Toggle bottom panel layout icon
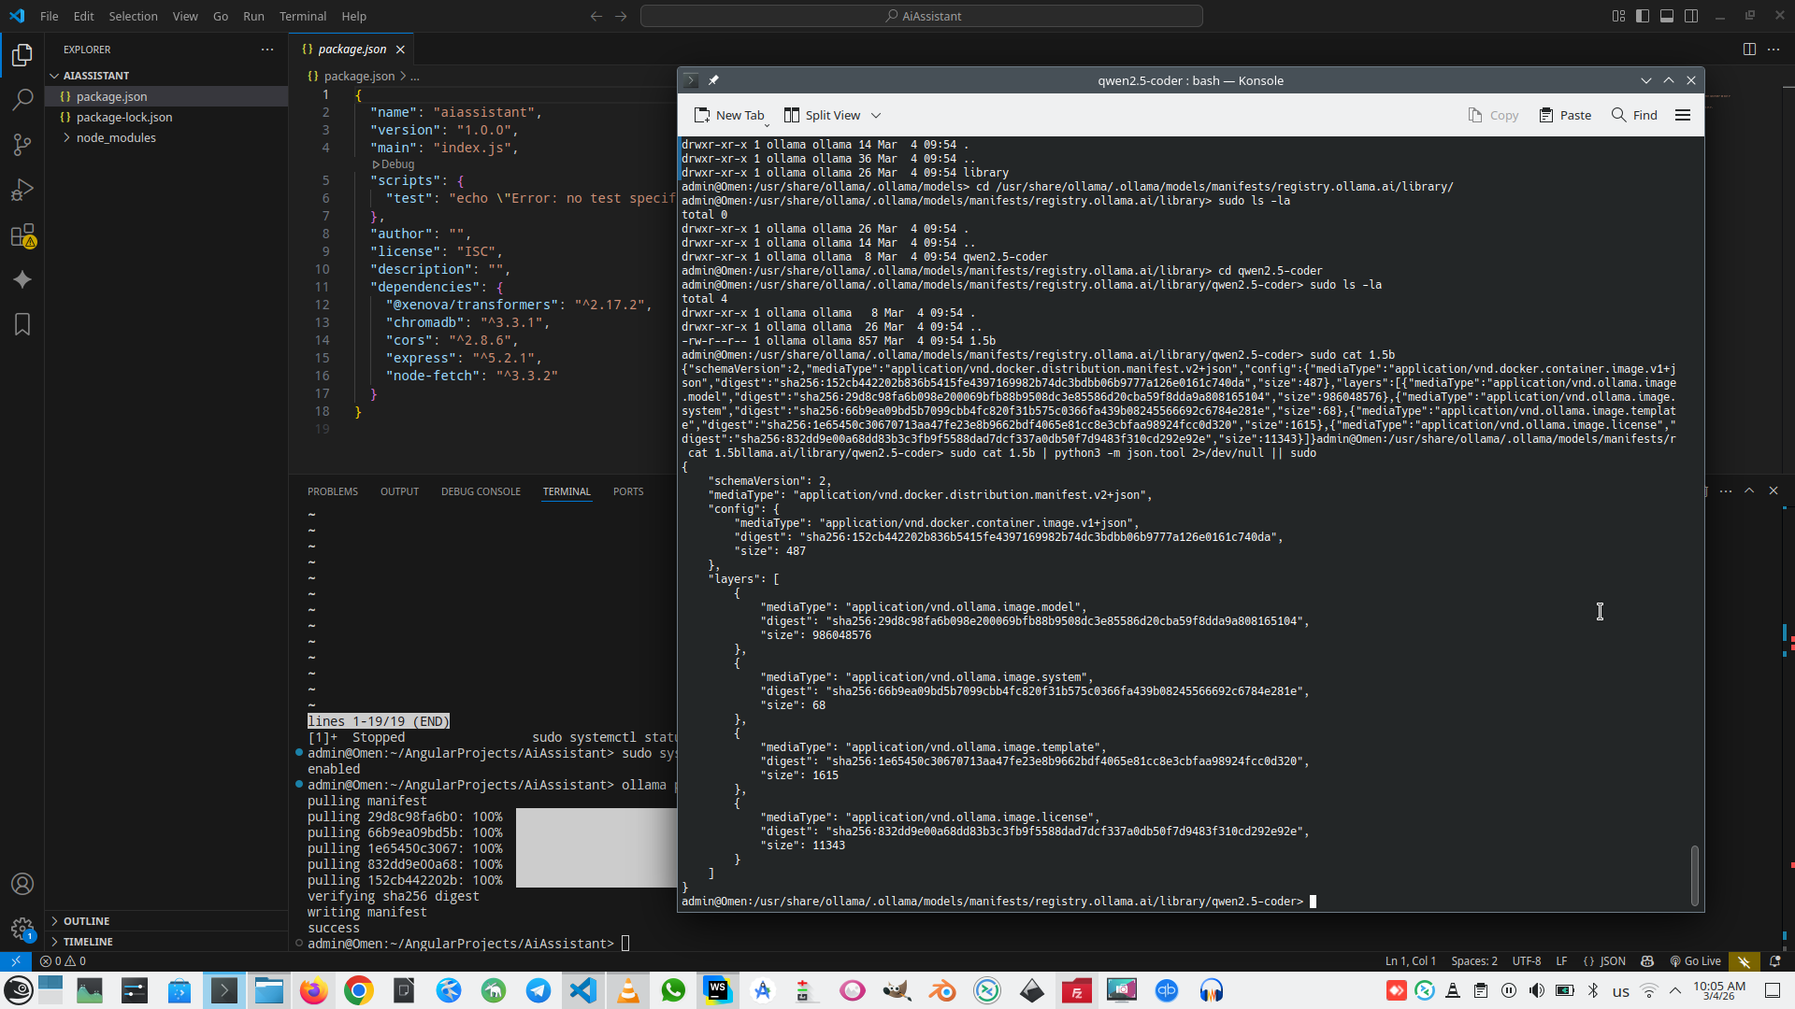This screenshot has height=1009, width=1795. 1667,16
